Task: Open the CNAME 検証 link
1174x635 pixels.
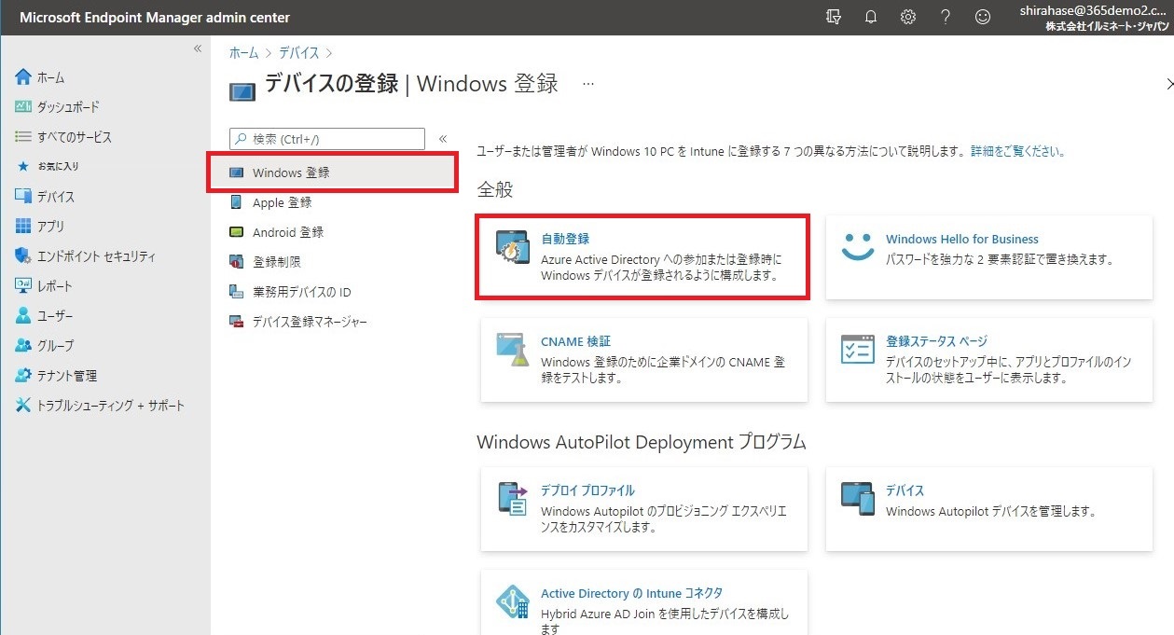Action: pyautogui.click(x=576, y=341)
